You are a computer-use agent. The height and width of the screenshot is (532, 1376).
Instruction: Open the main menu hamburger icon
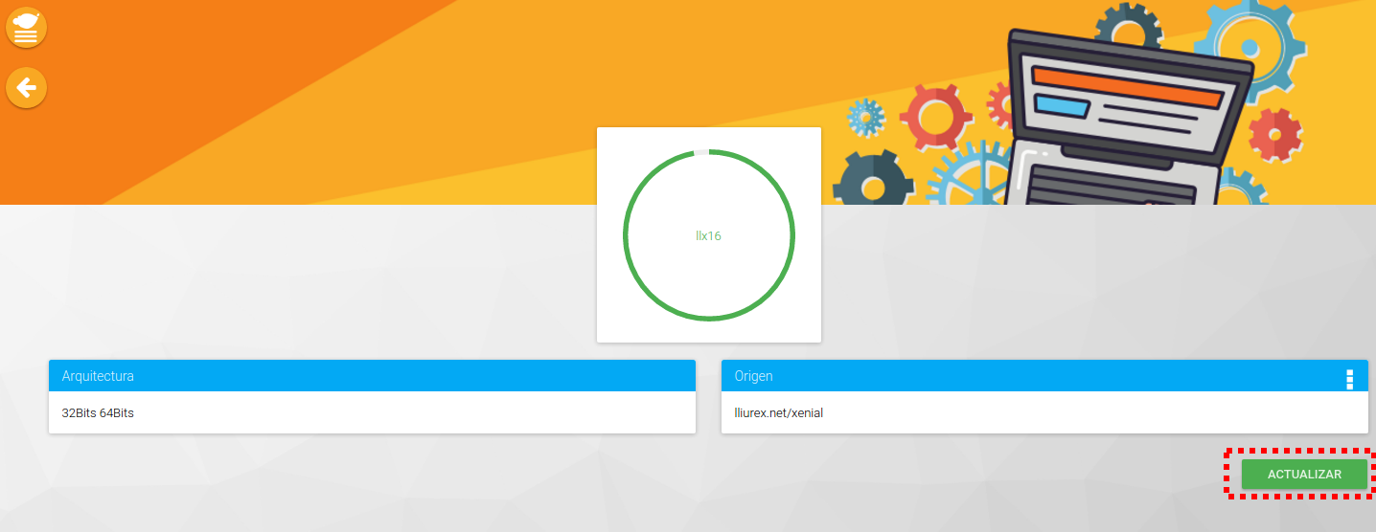pyautogui.click(x=26, y=27)
